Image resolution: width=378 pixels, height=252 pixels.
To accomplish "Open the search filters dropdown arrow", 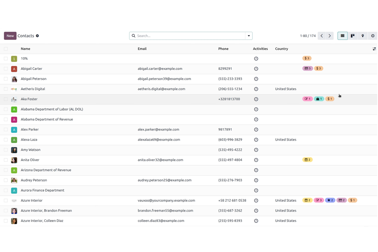I will (x=248, y=36).
